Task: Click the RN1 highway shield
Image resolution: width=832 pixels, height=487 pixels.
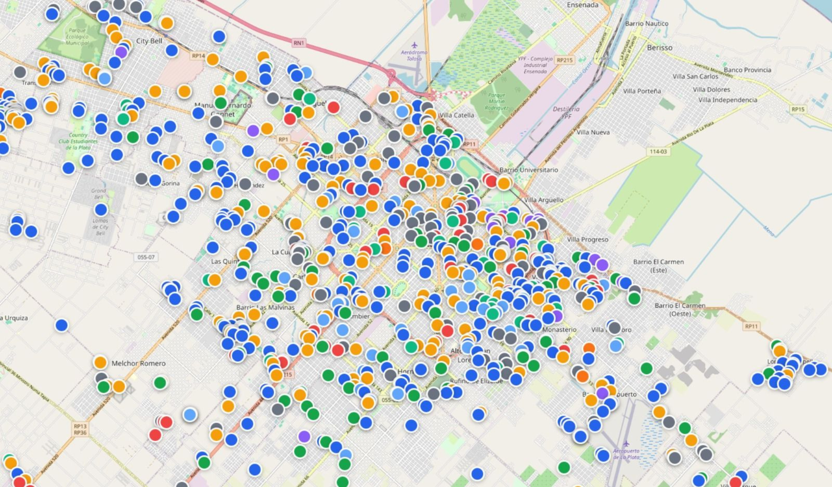Action: click(x=298, y=43)
